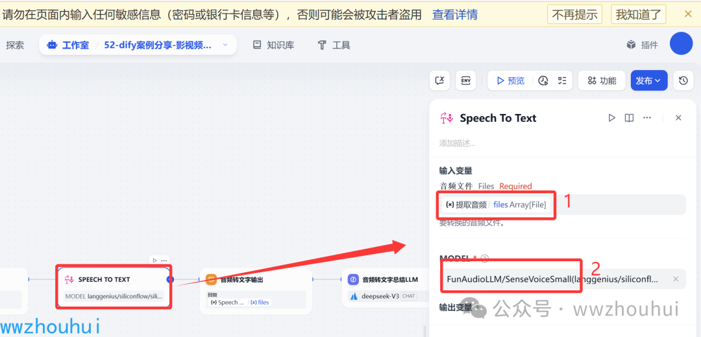Click the 我知道了 button
This screenshot has height=337, width=701.
[639, 14]
